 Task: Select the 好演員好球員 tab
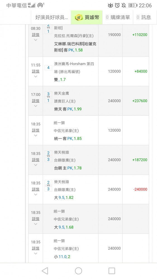51,17
